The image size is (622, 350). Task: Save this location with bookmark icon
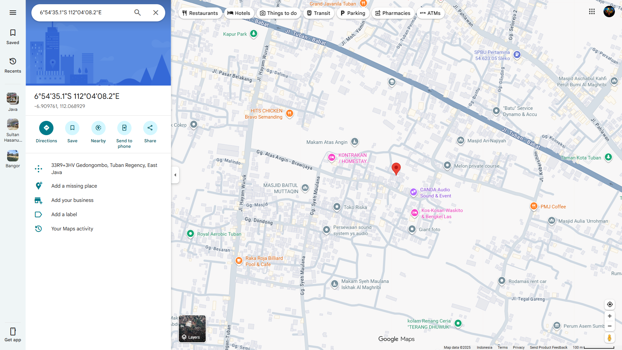pyautogui.click(x=72, y=128)
